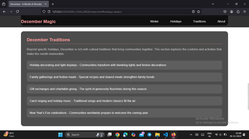Open the Windows Start menu
Image resolution: width=249 pixels, height=139 pixels.
tap(60, 135)
